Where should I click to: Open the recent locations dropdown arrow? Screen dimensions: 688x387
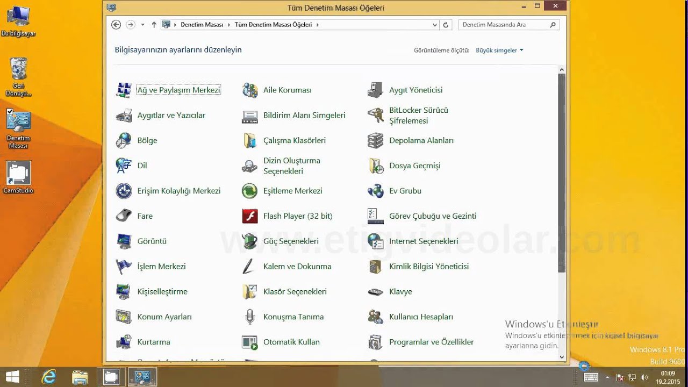[x=142, y=25]
